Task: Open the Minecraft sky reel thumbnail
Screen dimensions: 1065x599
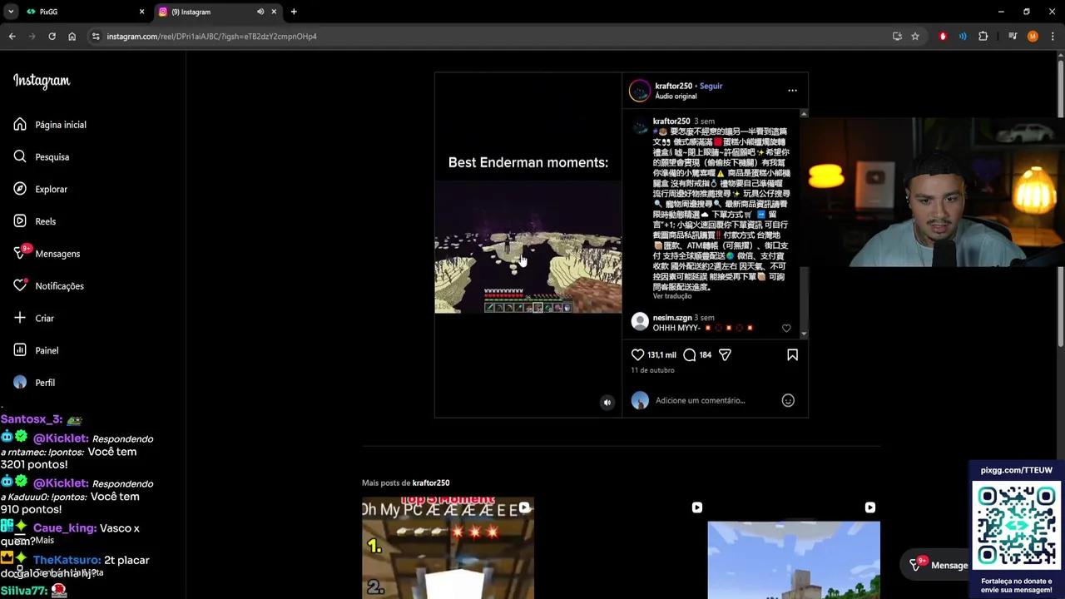Action: 794,548
